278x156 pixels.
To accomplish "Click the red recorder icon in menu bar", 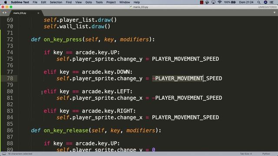I will (x=202, y=2).
